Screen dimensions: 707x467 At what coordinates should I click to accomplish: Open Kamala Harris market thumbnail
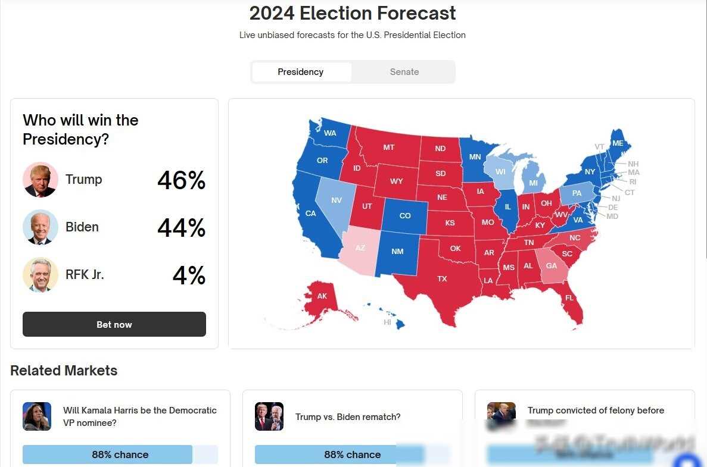pos(37,416)
